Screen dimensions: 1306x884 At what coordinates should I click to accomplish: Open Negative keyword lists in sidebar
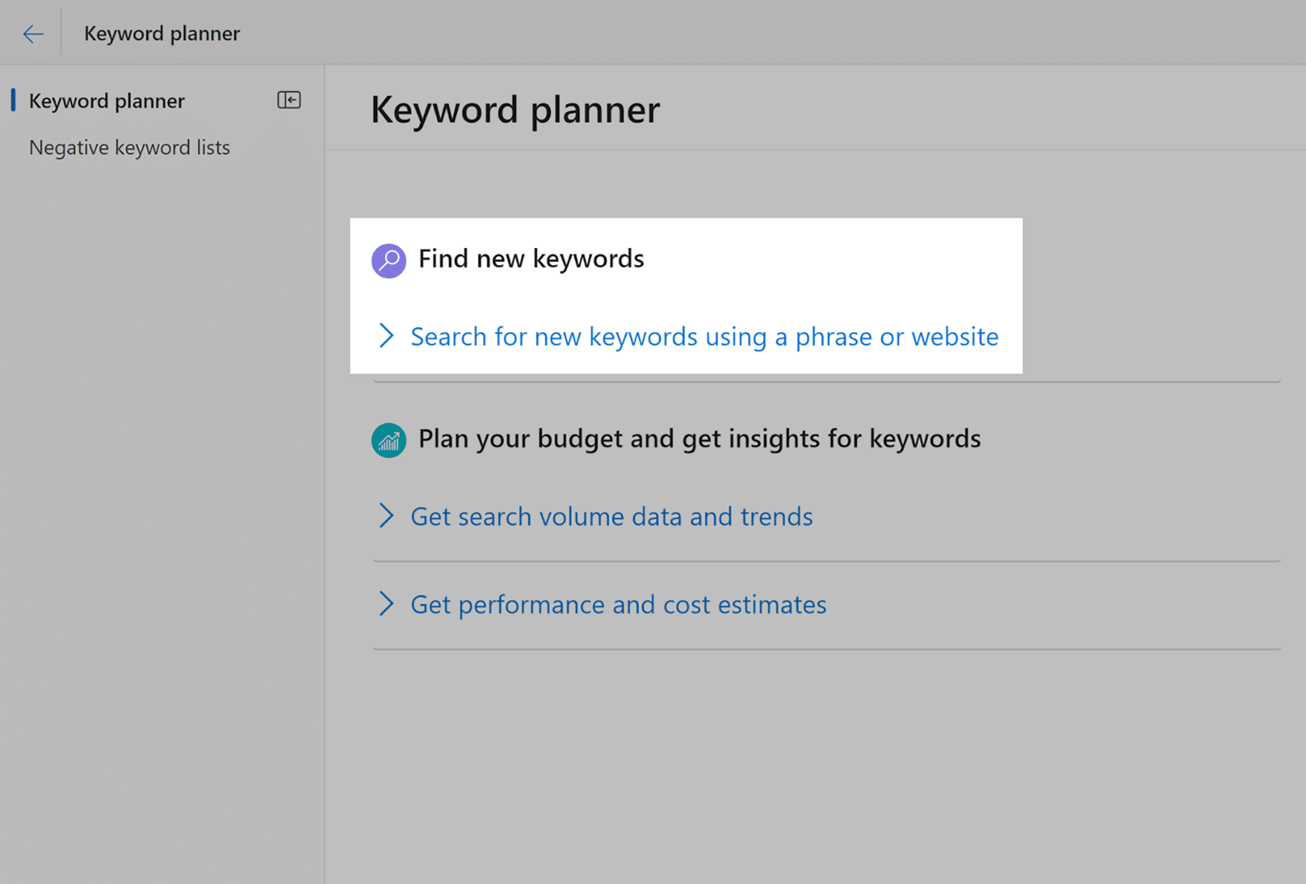click(129, 147)
